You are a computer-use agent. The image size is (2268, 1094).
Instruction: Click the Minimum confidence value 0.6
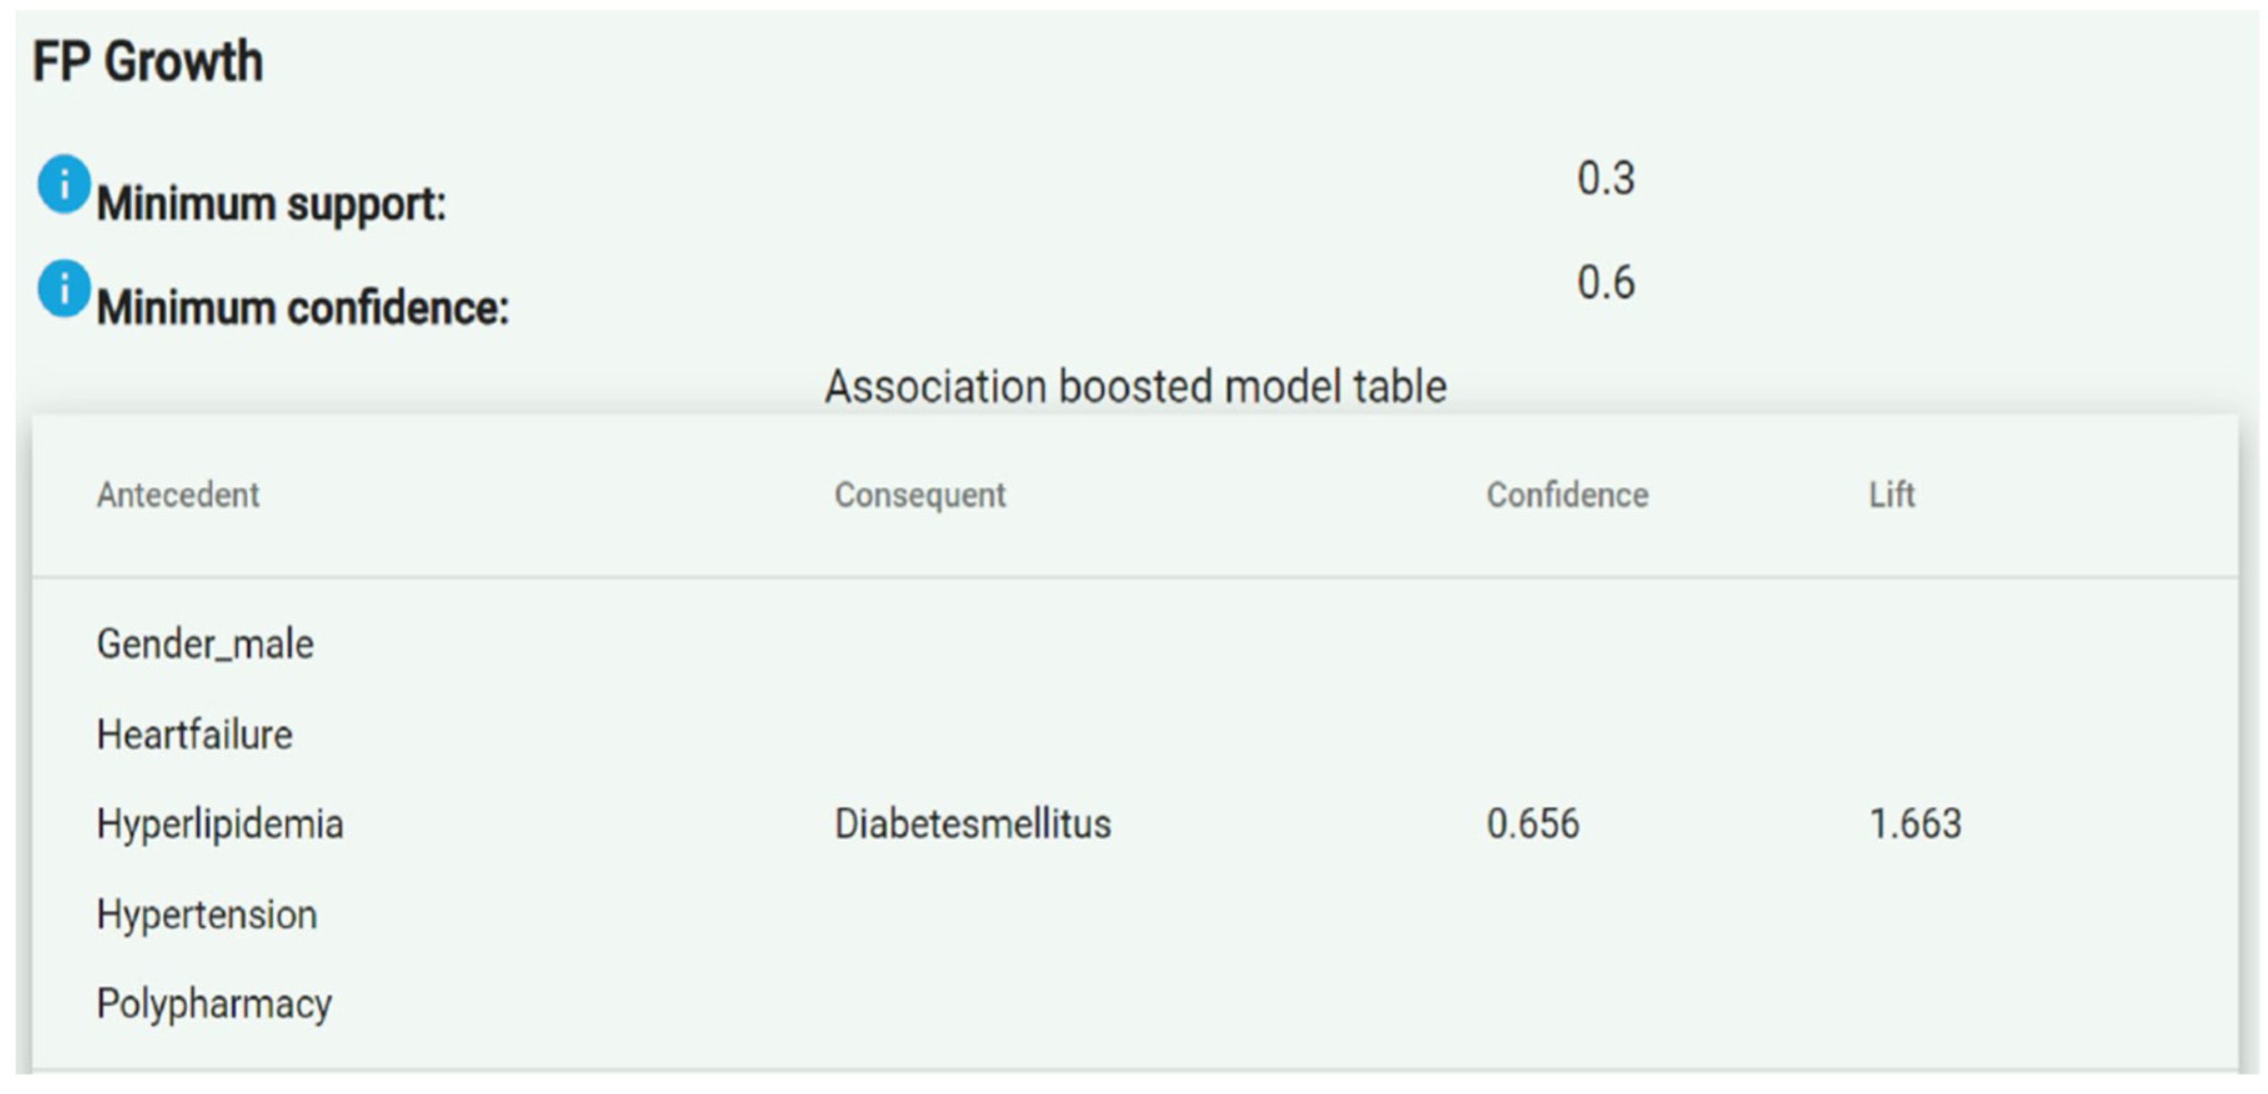point(1605,282)
